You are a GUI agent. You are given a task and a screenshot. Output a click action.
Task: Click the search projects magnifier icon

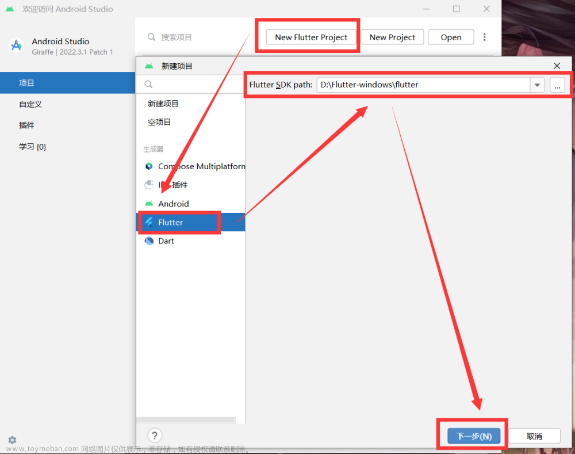click(151, 37)
